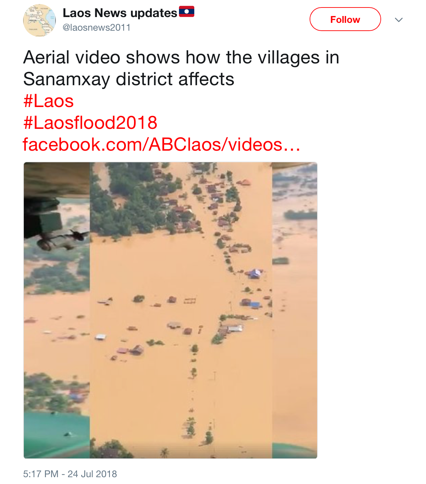This screenshot has height=484, width=426.
Task: Click the Laos flag emoji beside the name
Action: [186, 12]
